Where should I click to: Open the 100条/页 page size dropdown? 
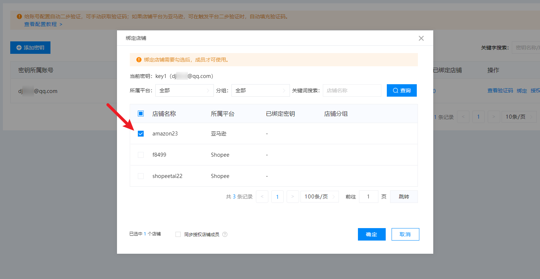tap(319, 197)
